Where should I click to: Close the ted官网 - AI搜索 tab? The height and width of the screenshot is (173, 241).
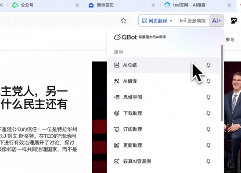229,5
